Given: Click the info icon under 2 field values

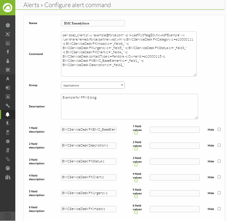Looking at the screenshot, I should coord(136,149).
